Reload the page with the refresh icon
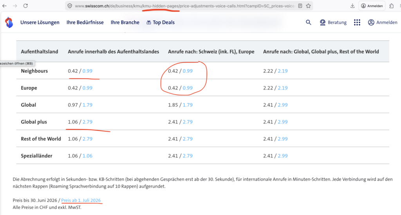This screenshot has width=401, height=215. [x=25, y=5]
